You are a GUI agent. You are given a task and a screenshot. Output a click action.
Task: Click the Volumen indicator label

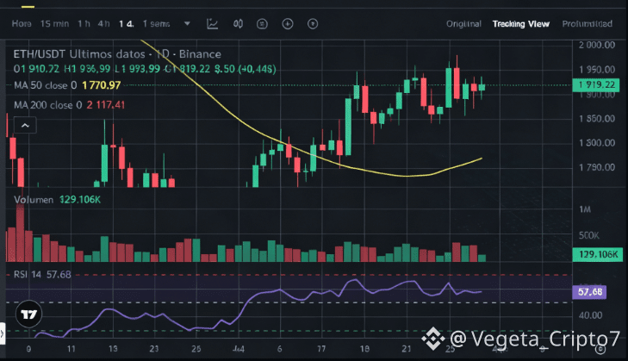tap(34, 200)
